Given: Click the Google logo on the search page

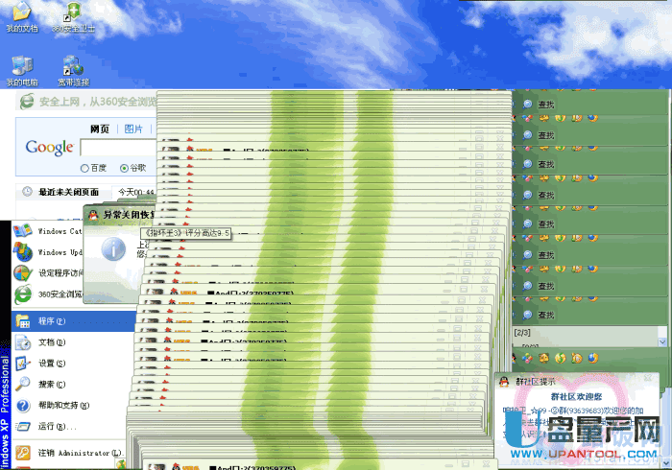Looking at the screenshot, I should [50, 148].
